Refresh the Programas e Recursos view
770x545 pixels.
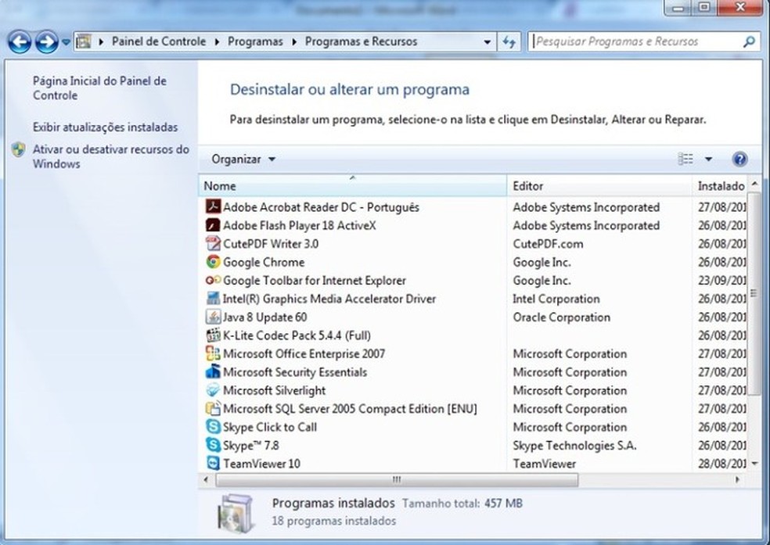point(509,41)
